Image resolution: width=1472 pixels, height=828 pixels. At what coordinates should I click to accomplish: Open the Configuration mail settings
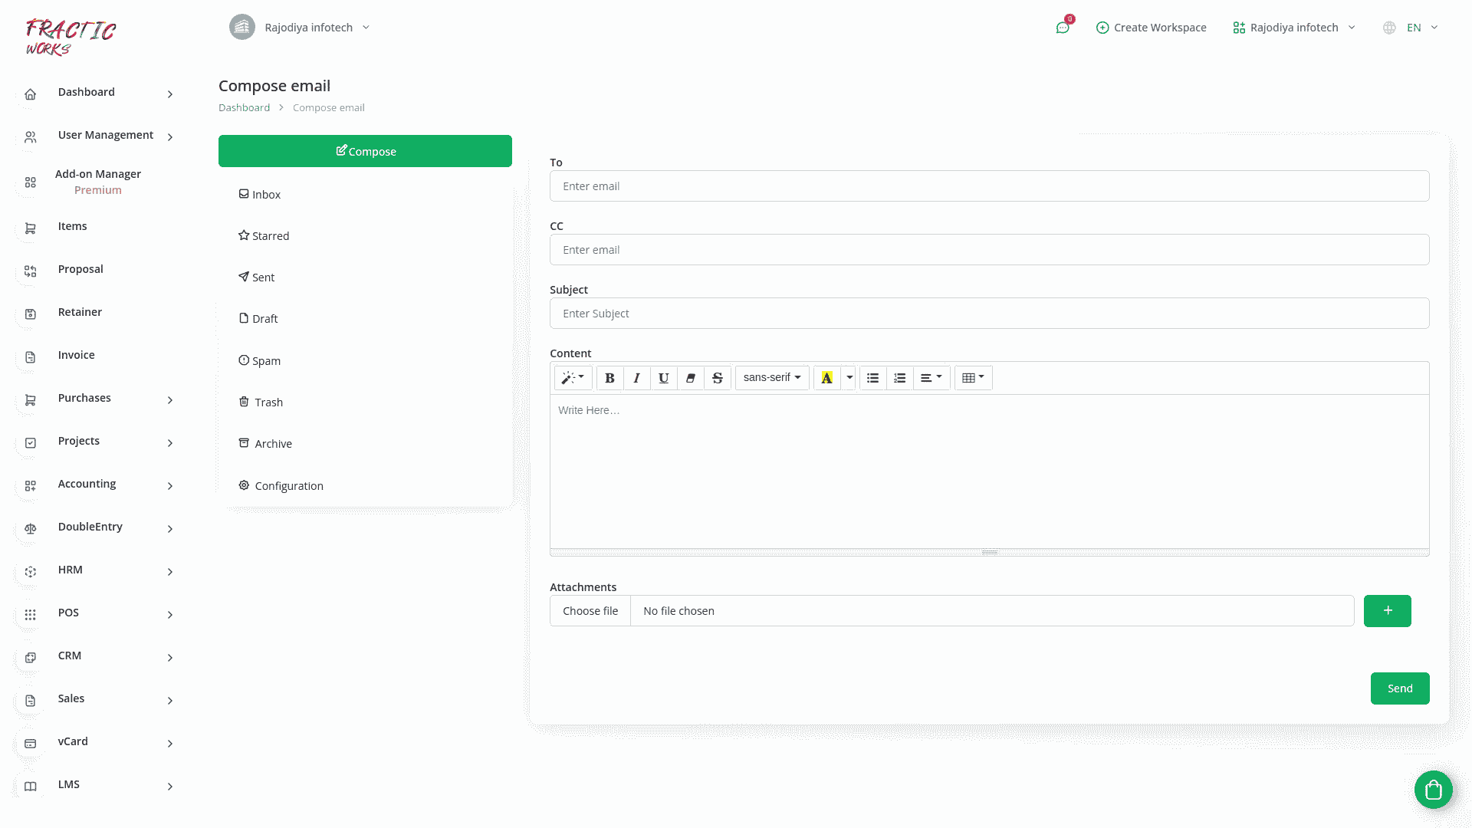288,486
